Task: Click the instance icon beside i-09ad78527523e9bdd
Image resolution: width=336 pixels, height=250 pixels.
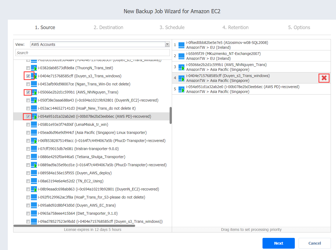Action: tap(34, 221)
